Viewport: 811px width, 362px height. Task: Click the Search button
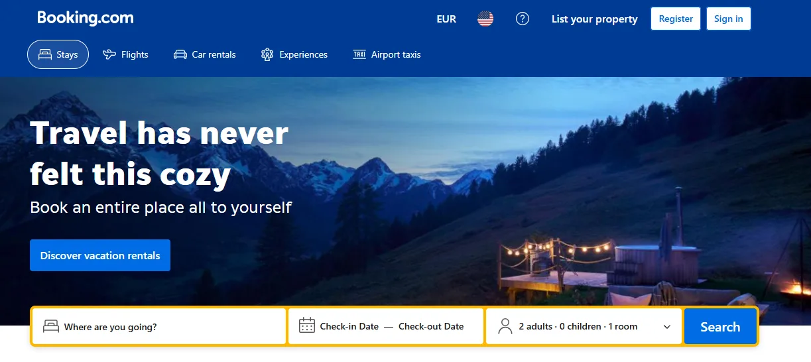pos(720,326)
